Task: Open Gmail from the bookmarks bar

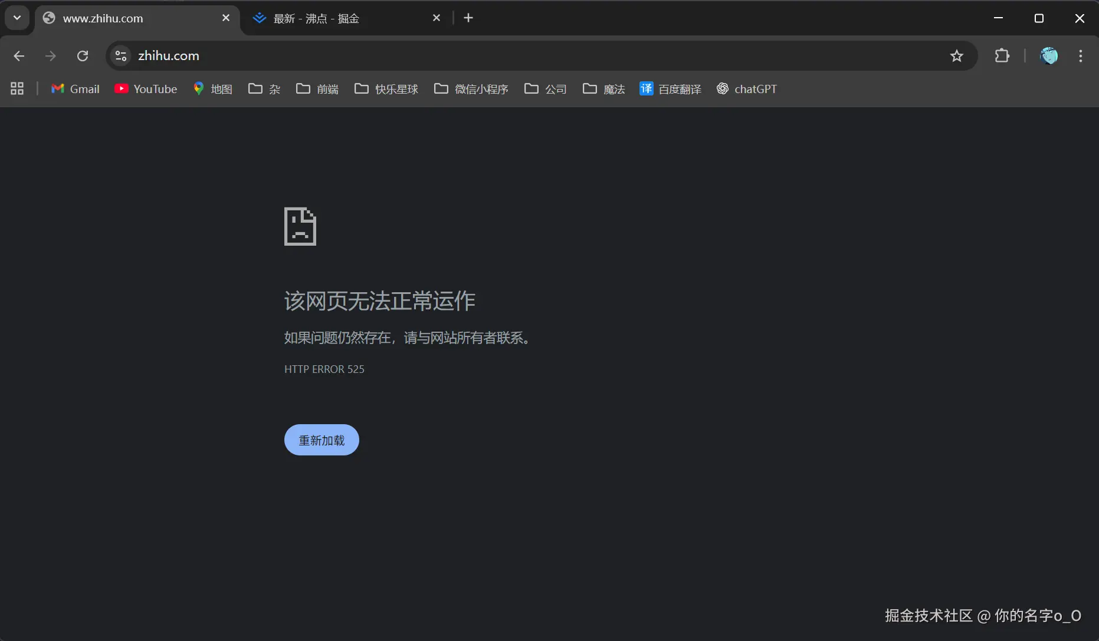Action: 74,89
